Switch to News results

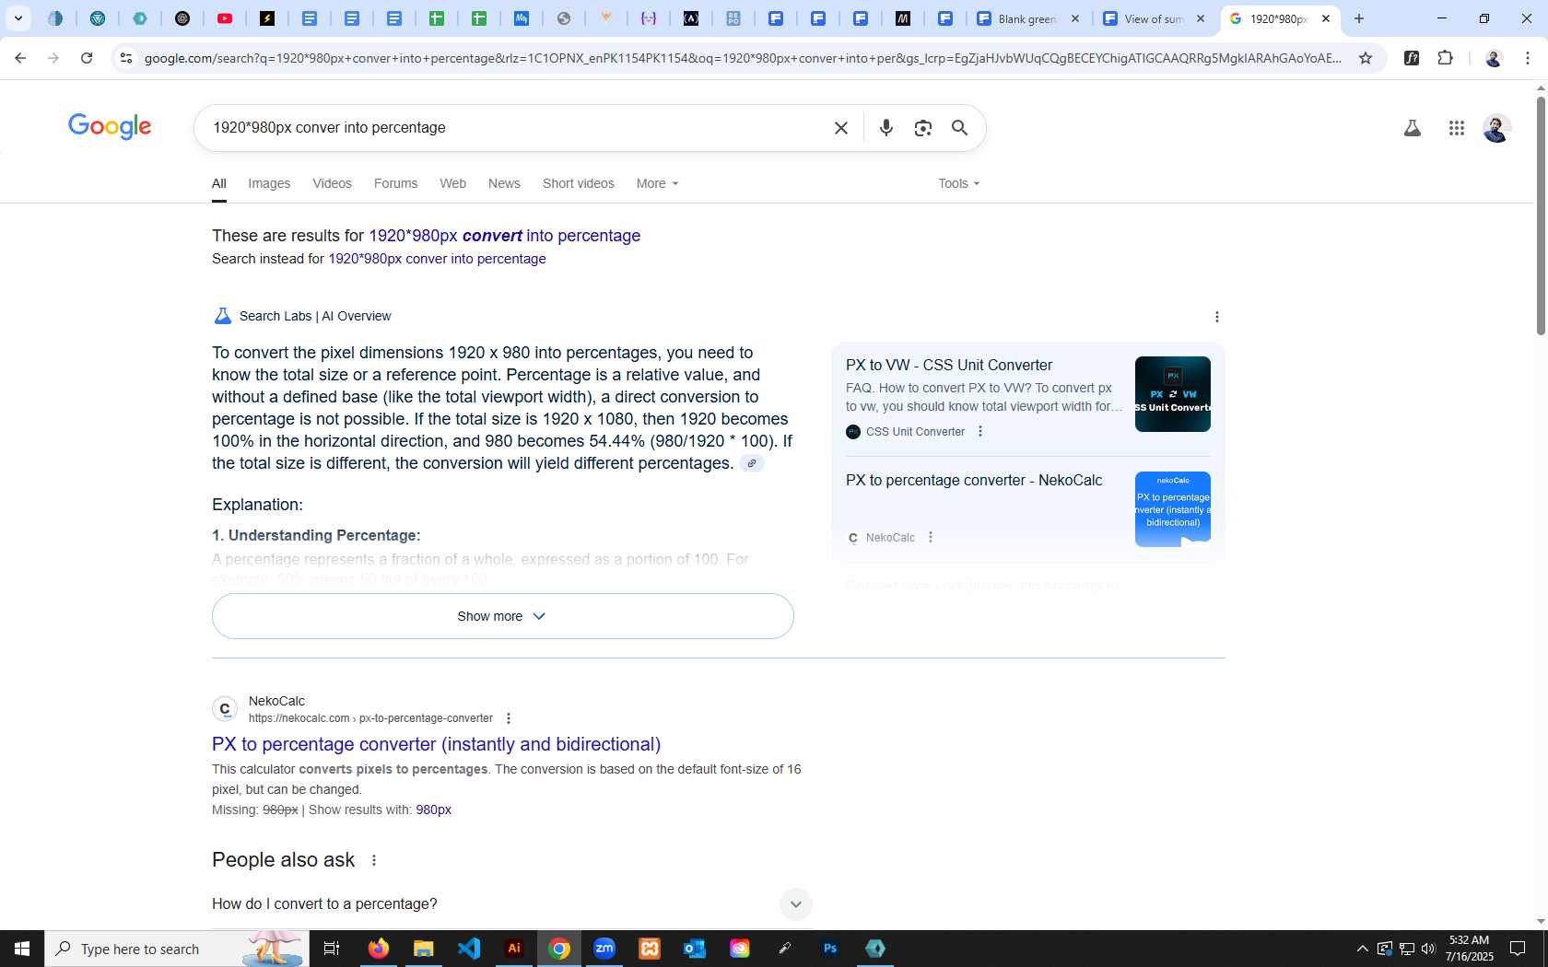(x=504, y=183)
